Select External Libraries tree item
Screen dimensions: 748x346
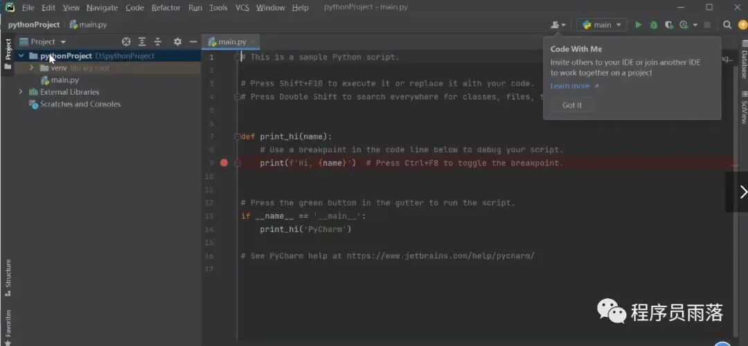click(70, 92)
